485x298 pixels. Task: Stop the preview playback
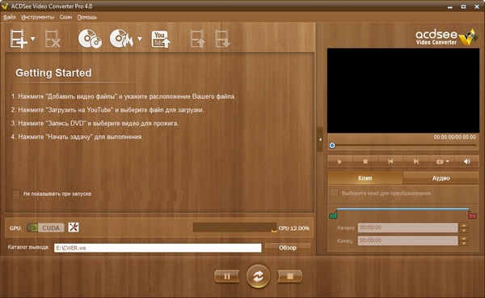coord(365,161)
